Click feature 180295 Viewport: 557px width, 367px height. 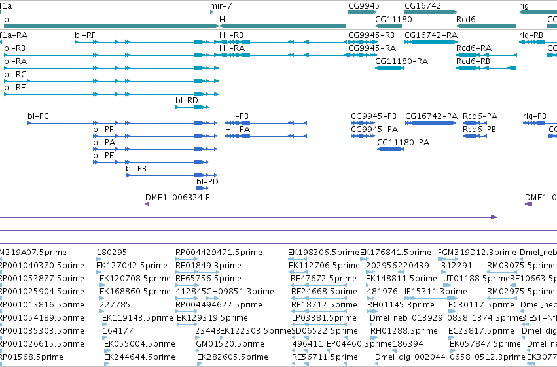pyautogui.click(x=99, y=259)
